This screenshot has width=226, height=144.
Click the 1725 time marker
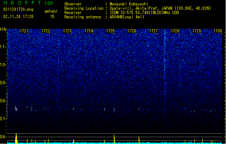[110, 31]
